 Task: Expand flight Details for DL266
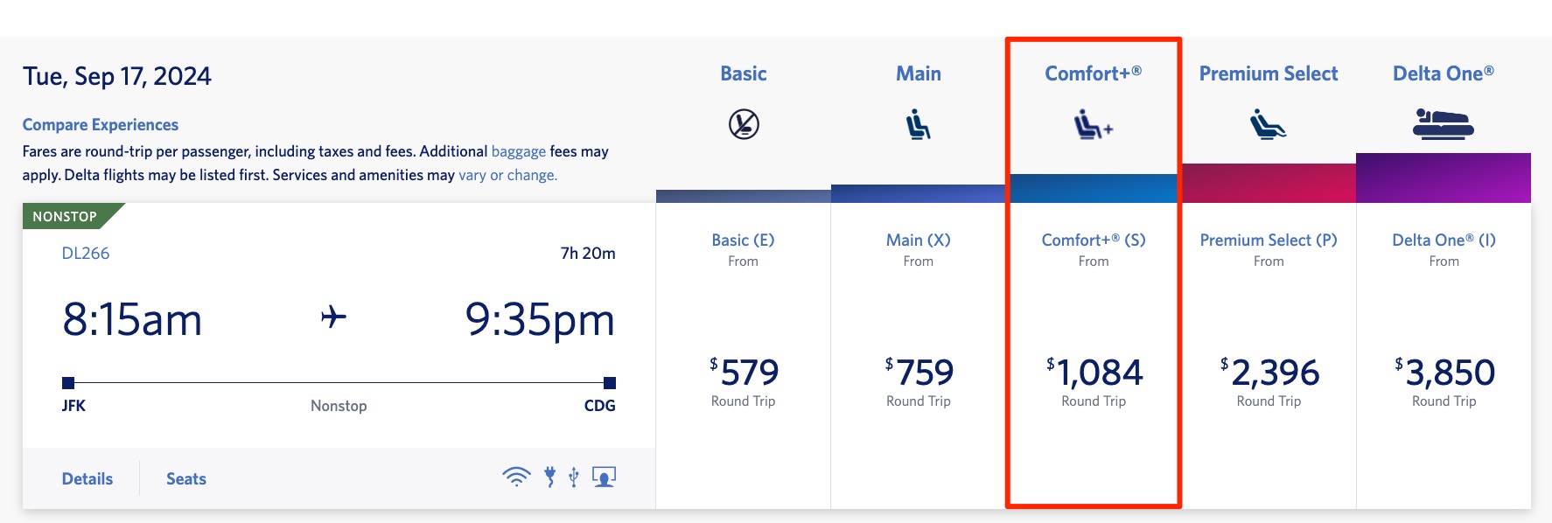click(x=87, y=478)
